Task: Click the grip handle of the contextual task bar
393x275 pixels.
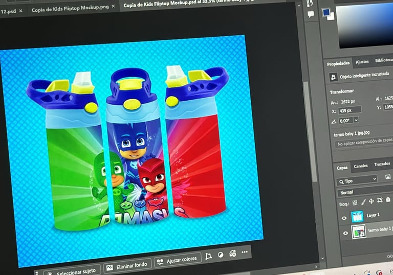Action: pyautogui.click(x=37, y=273)
